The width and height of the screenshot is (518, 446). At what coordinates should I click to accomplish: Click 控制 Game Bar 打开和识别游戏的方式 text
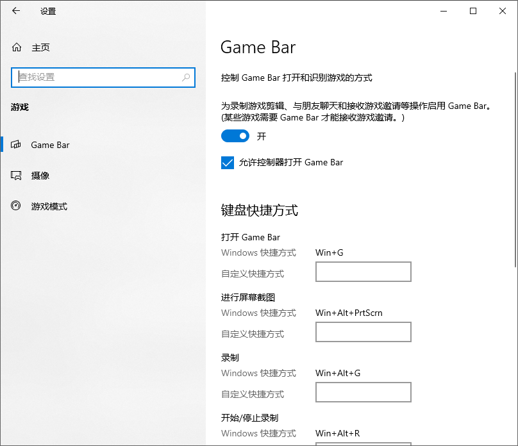click(x=297, y=78)
